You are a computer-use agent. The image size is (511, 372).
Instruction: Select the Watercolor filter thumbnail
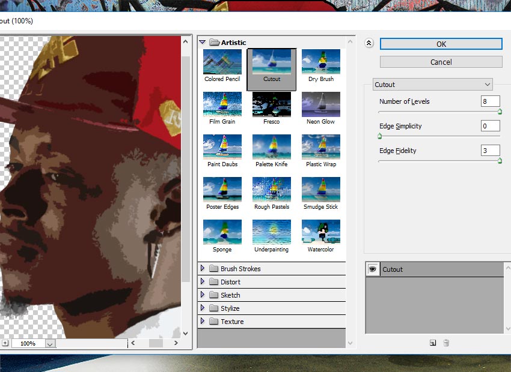click(321, 232)
